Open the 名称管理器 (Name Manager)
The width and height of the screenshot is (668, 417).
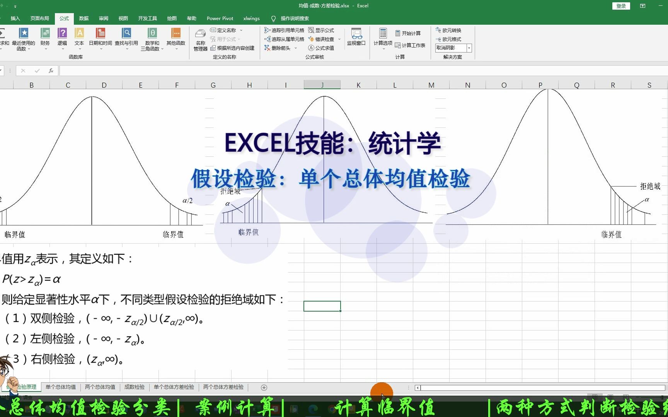tap(199, 39)
